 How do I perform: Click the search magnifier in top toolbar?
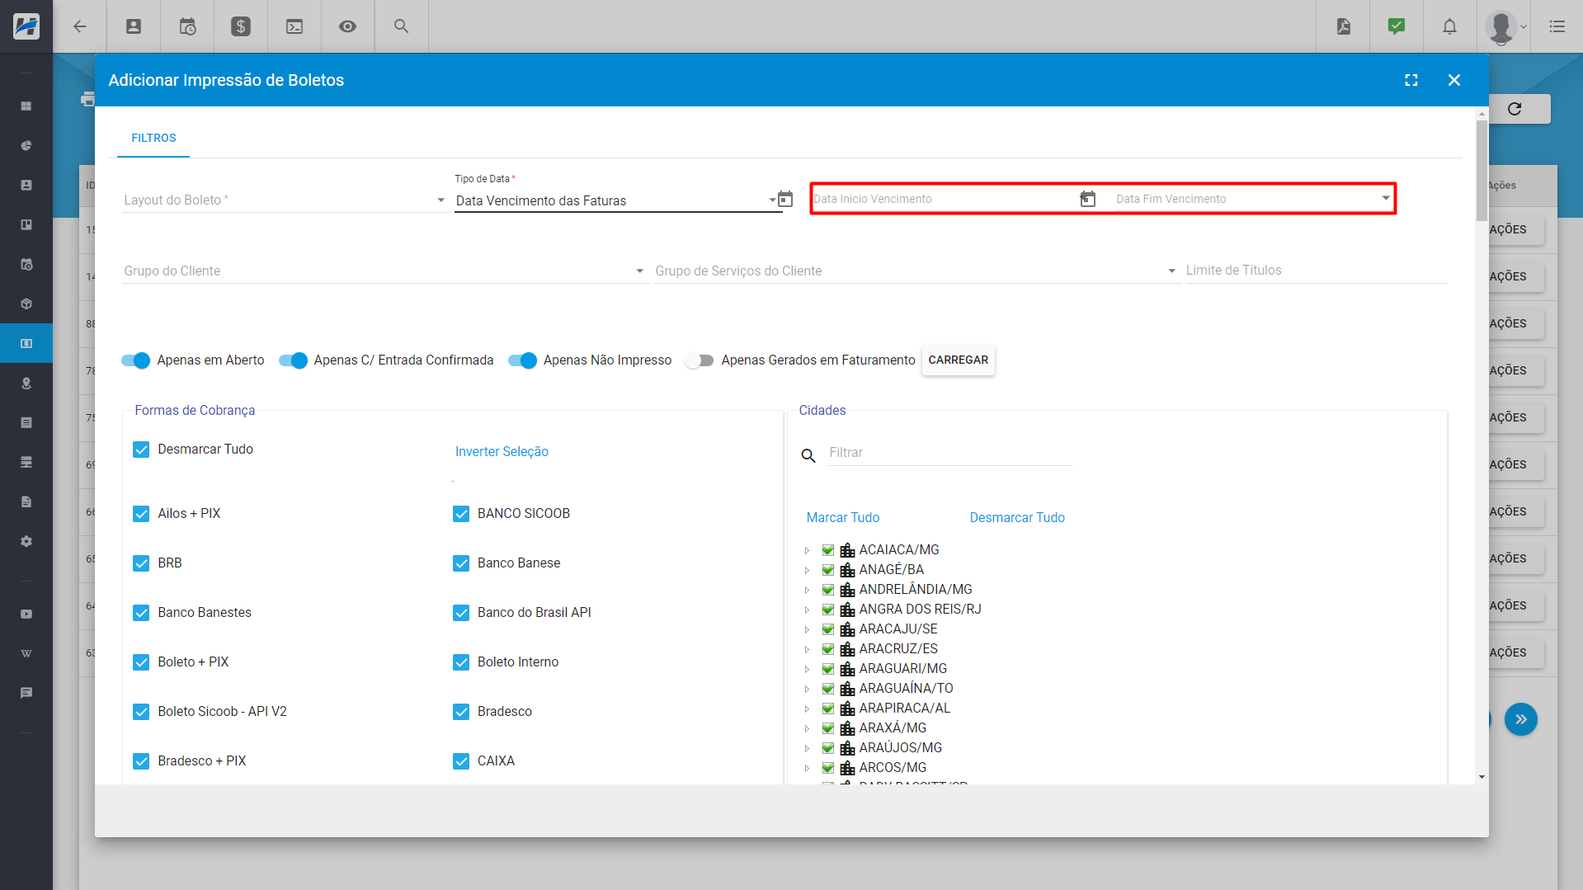pos(401,26)
